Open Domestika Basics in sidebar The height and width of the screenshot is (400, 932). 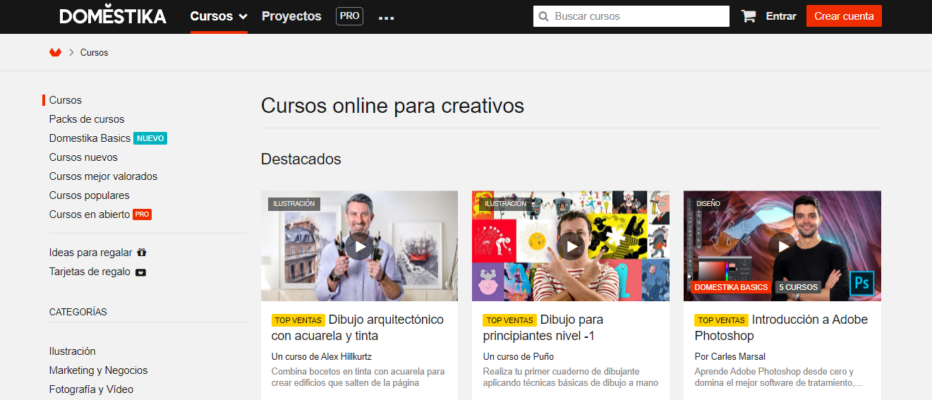tap(90, 138)
